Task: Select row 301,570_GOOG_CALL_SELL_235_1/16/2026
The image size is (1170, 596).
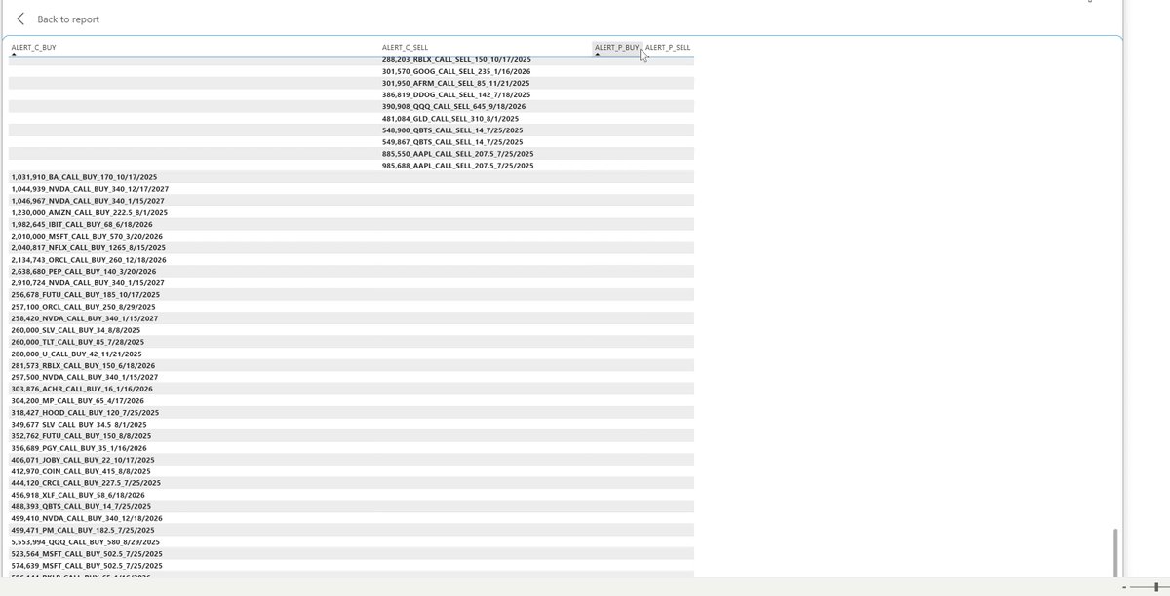Action: (x=351, y=71)
